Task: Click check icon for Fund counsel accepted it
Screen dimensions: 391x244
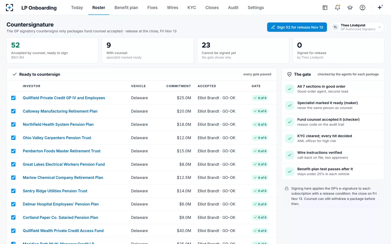Action: pos(290,122)
